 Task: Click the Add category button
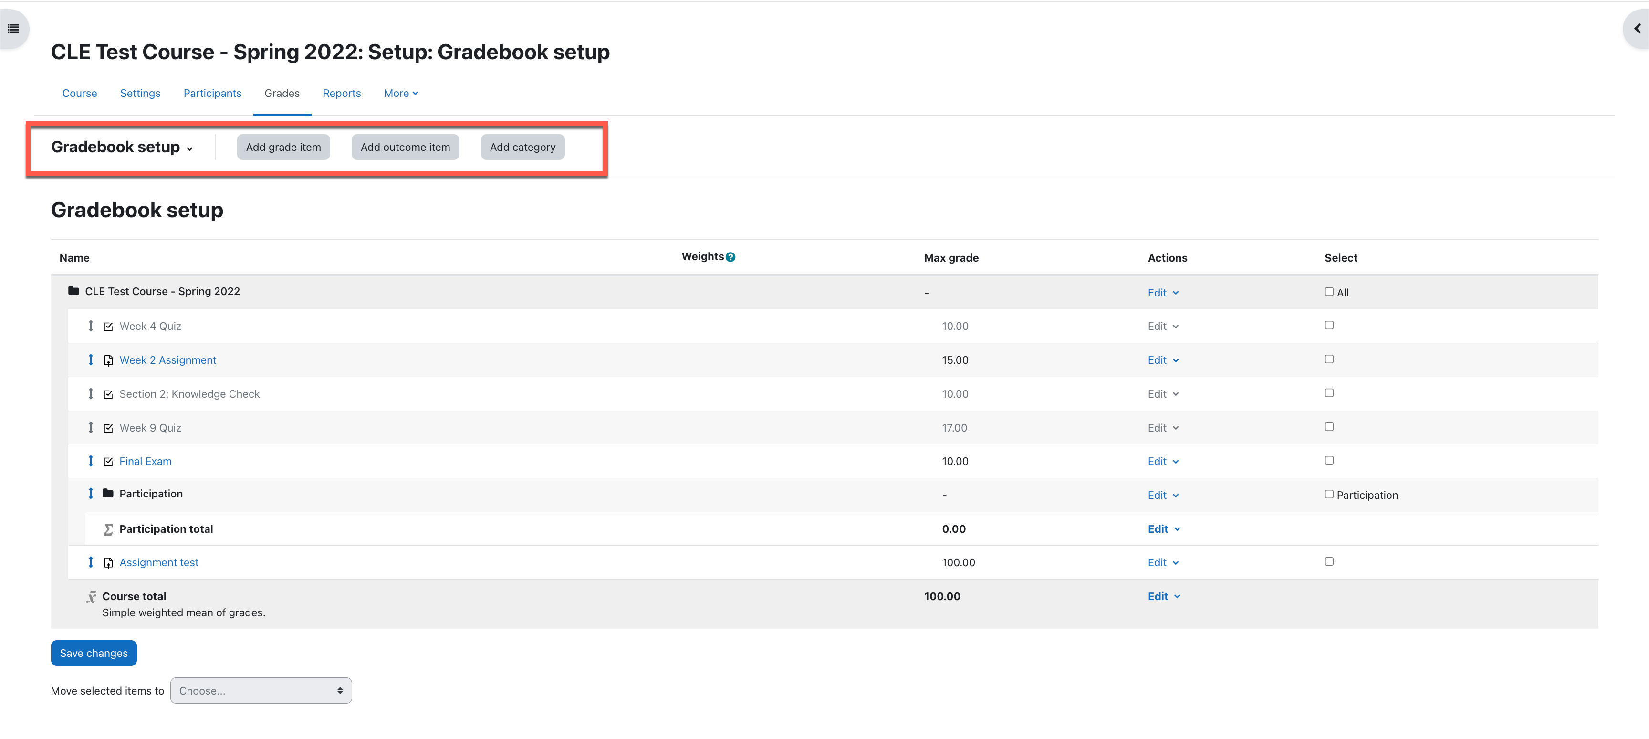[x=522, y=148]
